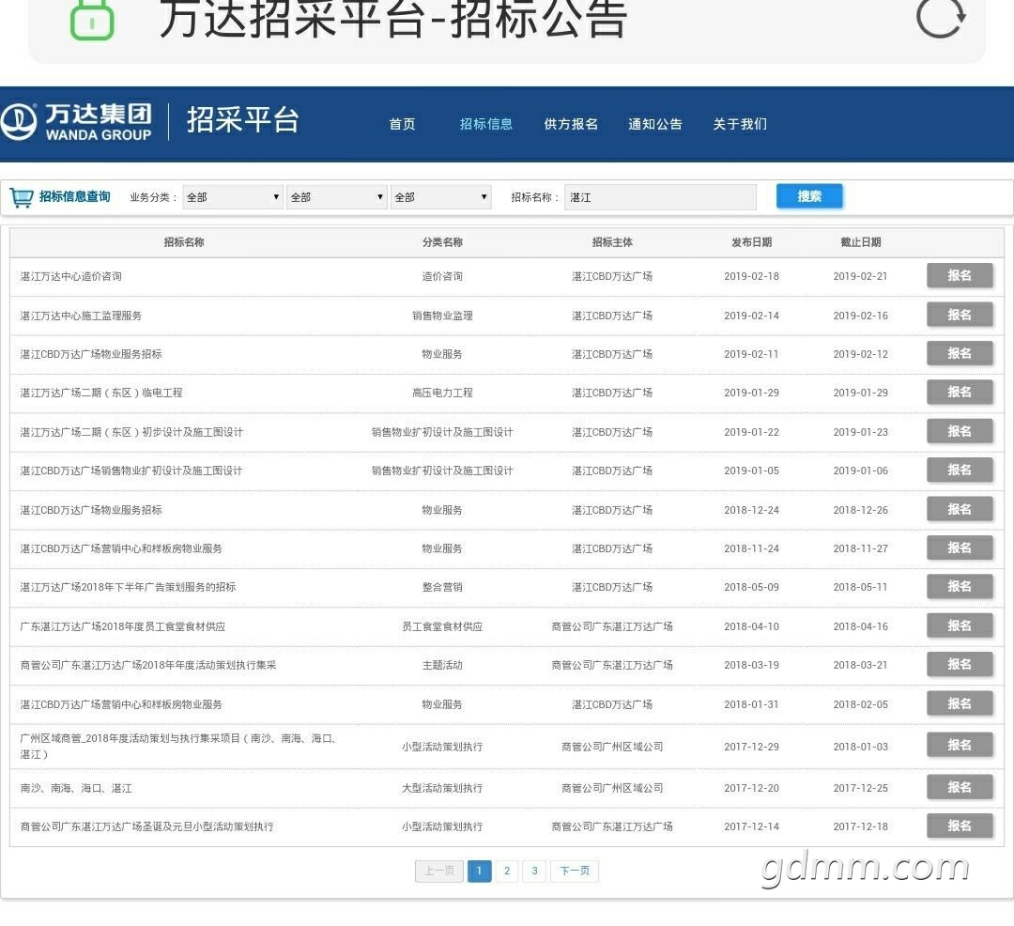Open the 供方报名 navigation item
Screen dimensions: 1014x926
coord(571,124)
